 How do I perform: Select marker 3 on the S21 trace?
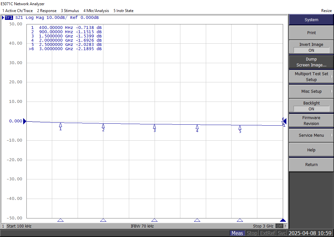point(154,127)
